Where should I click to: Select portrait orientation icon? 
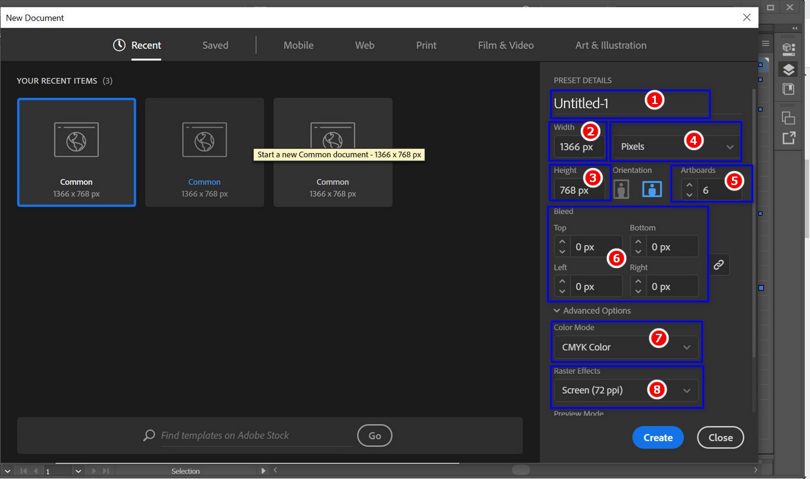[621, 189]
